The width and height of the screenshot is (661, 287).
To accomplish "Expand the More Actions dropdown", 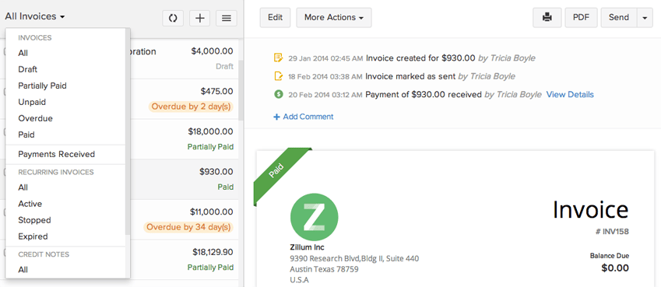I will (334, 18).
